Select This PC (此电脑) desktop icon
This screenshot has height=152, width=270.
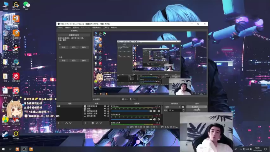coord(5,6)
